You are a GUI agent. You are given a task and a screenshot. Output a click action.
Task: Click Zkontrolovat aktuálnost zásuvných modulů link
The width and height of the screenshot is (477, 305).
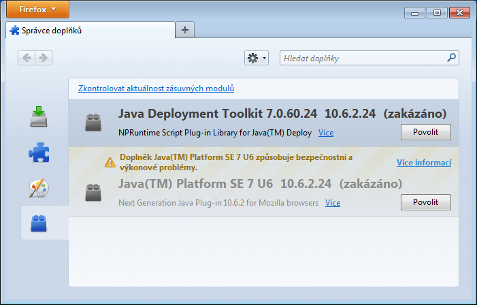(x=156, y=89)
